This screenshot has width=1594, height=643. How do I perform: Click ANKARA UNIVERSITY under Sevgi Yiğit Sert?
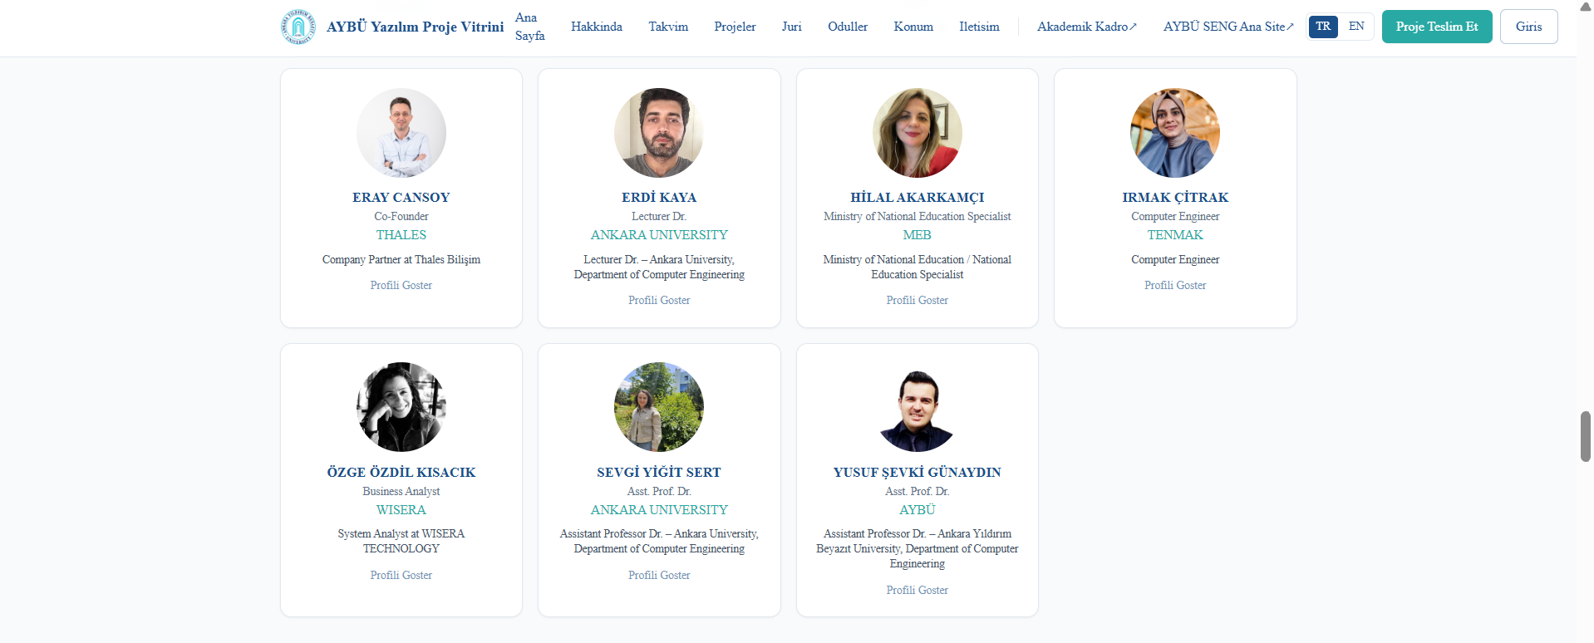click(x=659, y=510)
